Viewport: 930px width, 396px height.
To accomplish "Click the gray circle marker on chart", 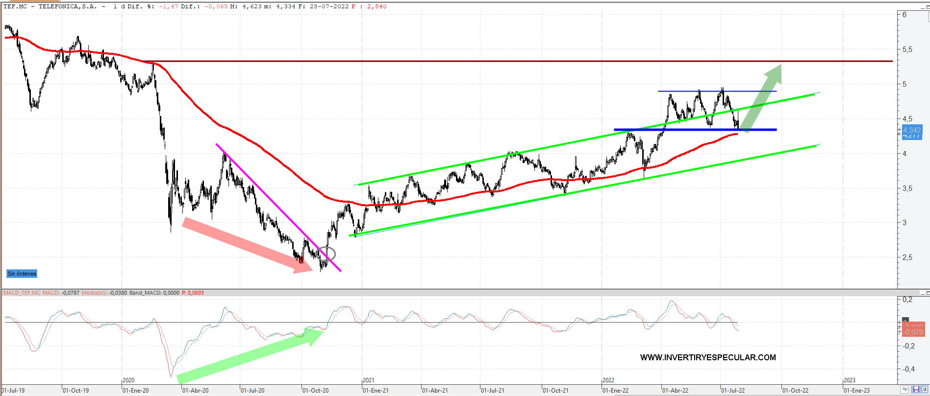I will pos(329,254).
